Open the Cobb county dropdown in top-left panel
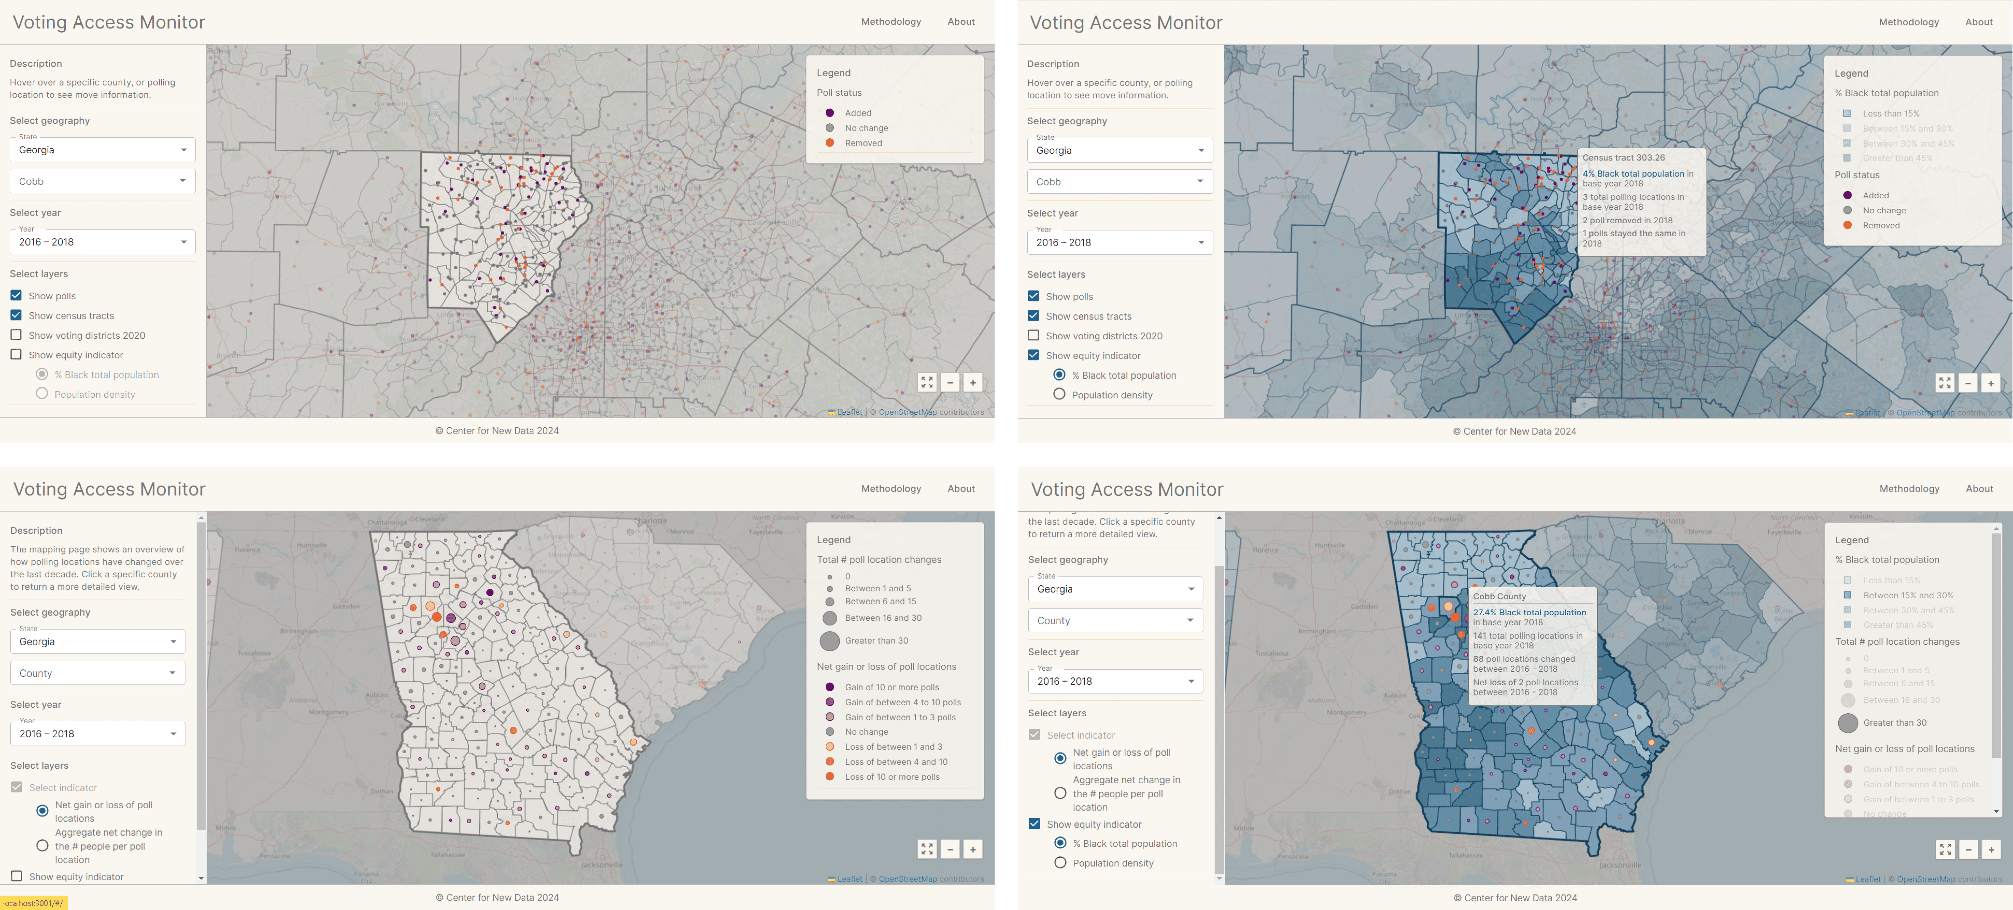This screenshot has width=2013, height=910. tap(102, 181)
